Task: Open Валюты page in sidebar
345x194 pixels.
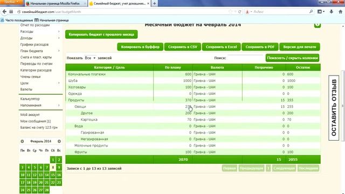Action: pyautogui.click(x=26, y=89)
